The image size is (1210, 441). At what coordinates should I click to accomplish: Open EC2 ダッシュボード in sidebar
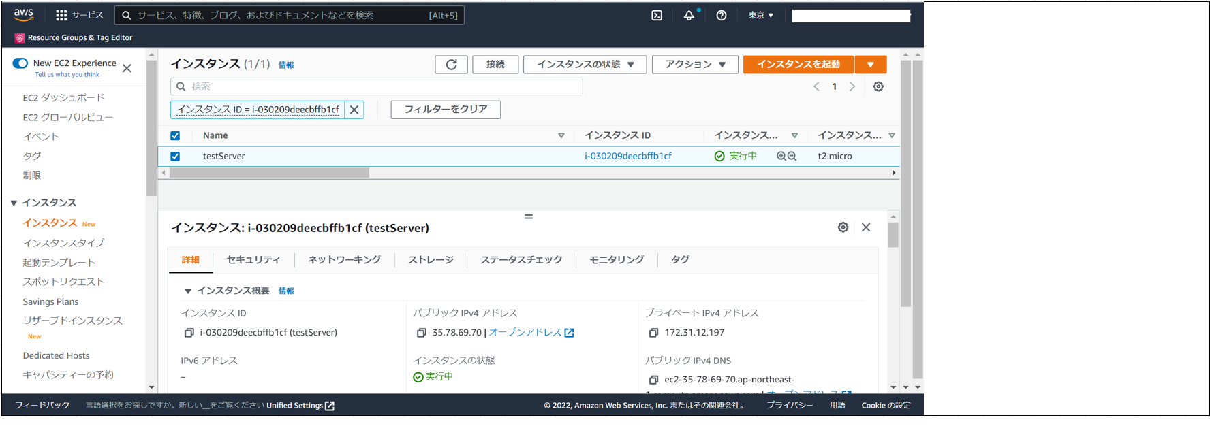click(x=63, y=98)
